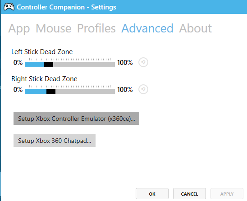Click the APPLY button
247x201 pixels.
pos(227,194)
